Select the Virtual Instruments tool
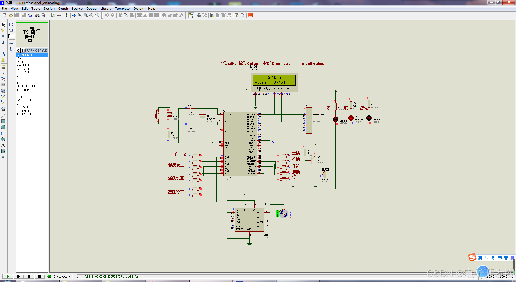This screenshot has width=516, height=282. [3, 108]
